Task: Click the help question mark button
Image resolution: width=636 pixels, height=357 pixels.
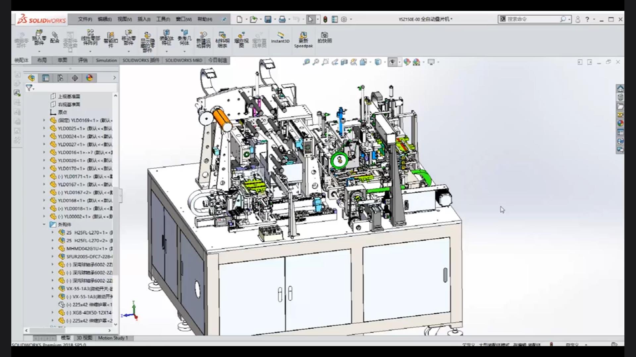Action: [x=587, y=20]
